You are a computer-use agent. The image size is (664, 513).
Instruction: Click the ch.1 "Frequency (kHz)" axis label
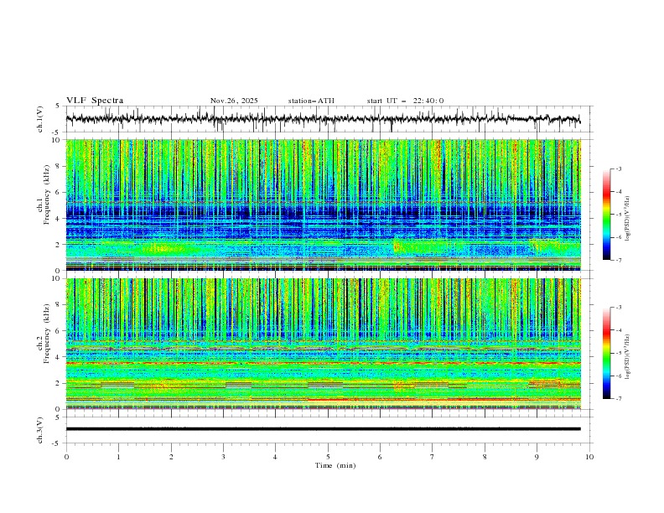[47, 195]
